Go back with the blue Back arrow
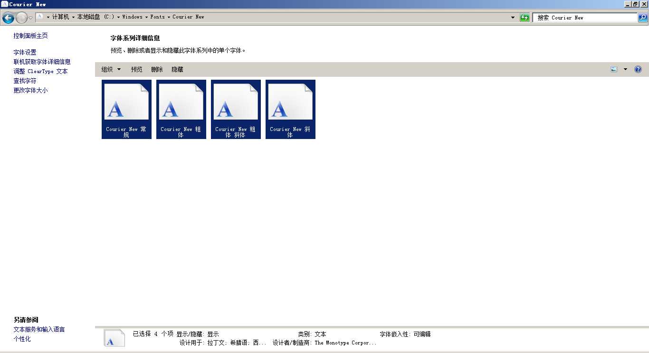The width and height of the screenshot is (649, 353). [8, 18]
